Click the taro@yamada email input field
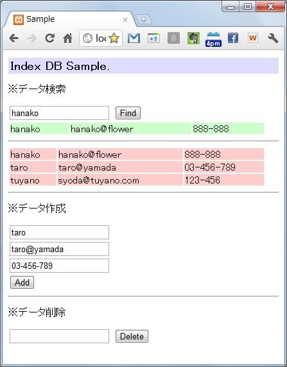 pos(59,249)
